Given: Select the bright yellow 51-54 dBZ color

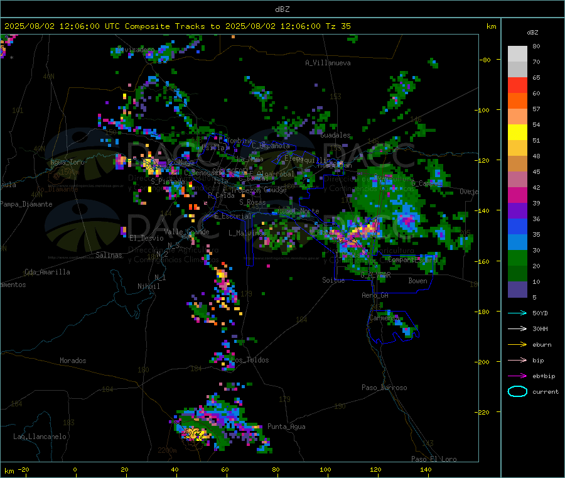Looking at the screenshot, I should click(517, 133).
